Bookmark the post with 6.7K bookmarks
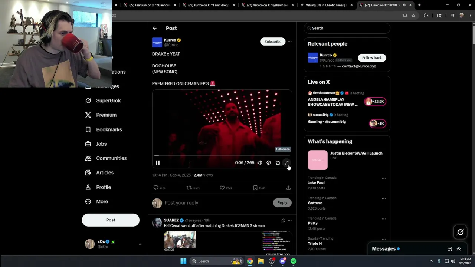The width and height of the screenshot is (475, 267). coord(259,188)
